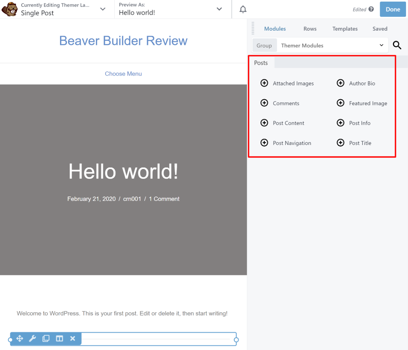Viewport: 408px width, 350px height.
Task: Grab the panel drag handle beside Modules
Action: pos(253,28)
